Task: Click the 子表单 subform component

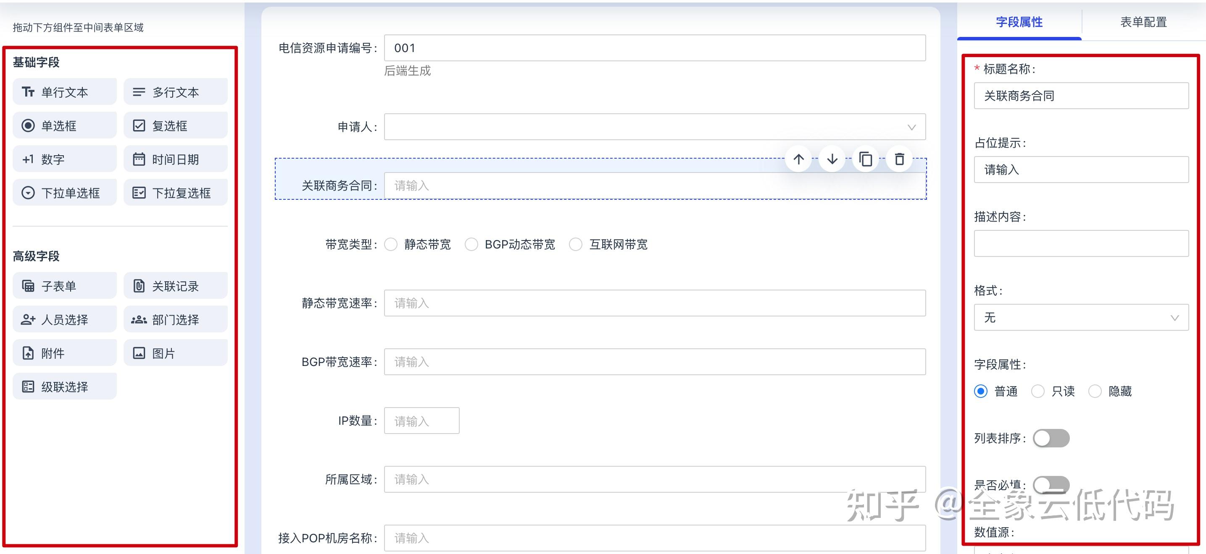Action: point(65,286)
